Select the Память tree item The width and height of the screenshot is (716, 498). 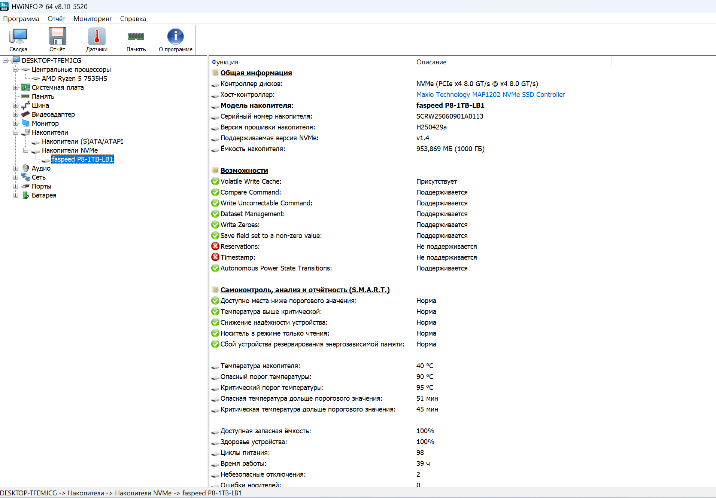[x=43, y=96]
